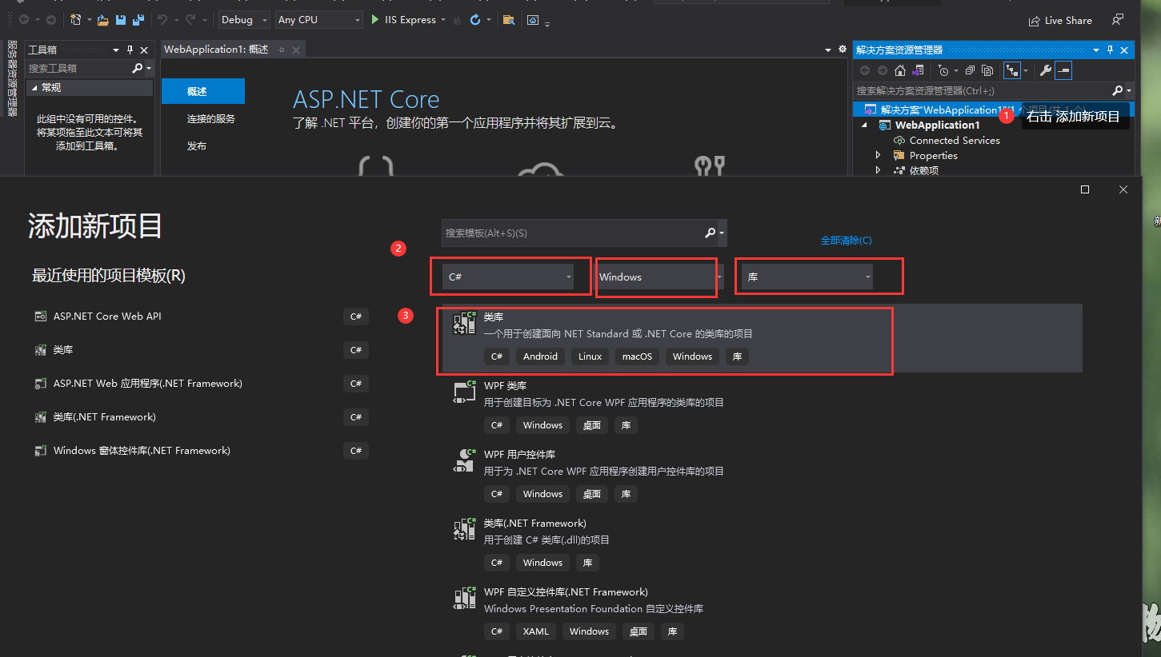The image size is (1161, 657).
Task: Click the magnifier in the template search box
Action: coord(710,233)
